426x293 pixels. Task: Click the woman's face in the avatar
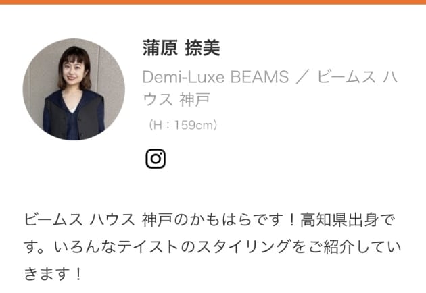(74, 72)
